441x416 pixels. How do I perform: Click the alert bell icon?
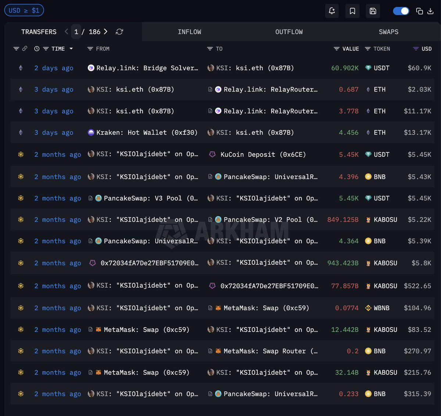(332, 11)
